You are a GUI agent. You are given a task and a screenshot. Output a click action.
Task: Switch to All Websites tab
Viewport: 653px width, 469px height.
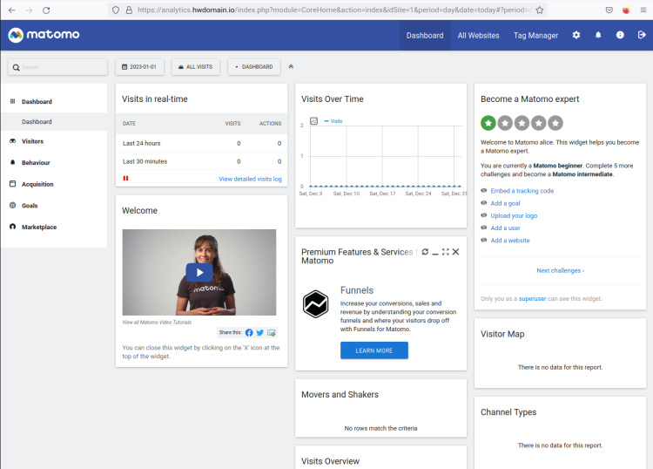tap(478, 35)
